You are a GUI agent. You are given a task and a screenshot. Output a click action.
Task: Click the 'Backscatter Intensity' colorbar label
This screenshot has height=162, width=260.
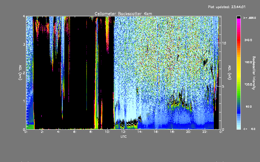253,73
